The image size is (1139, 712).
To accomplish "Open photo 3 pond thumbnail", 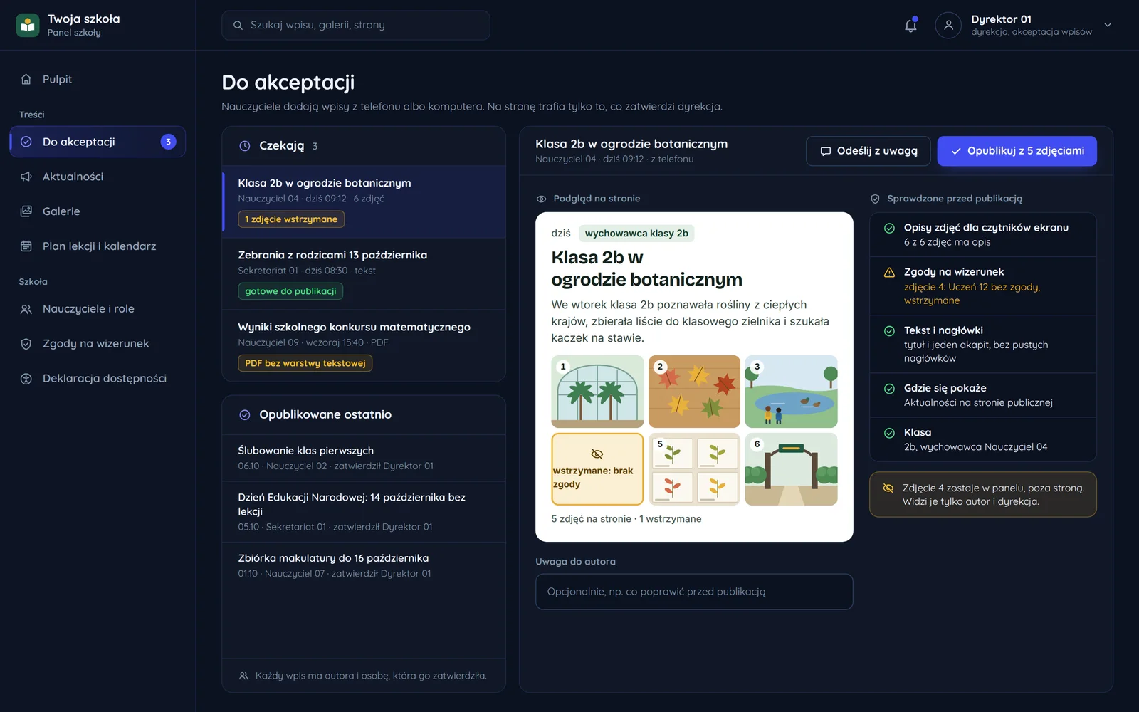I will 791,392.
